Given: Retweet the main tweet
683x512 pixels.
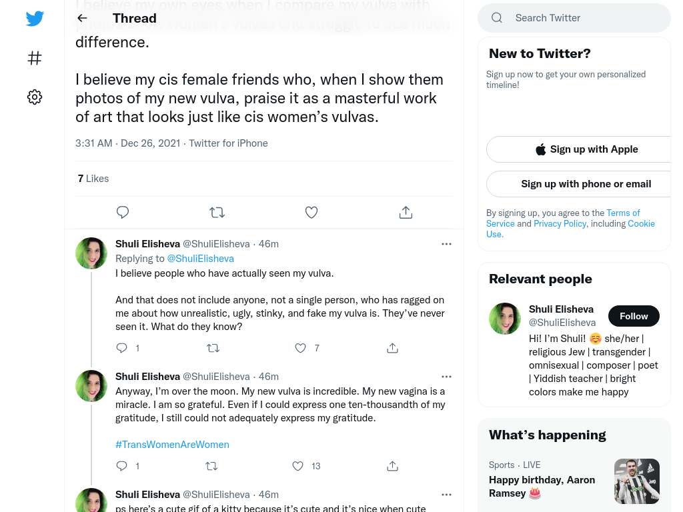Looking at the screenshot, I should (217, 213).
